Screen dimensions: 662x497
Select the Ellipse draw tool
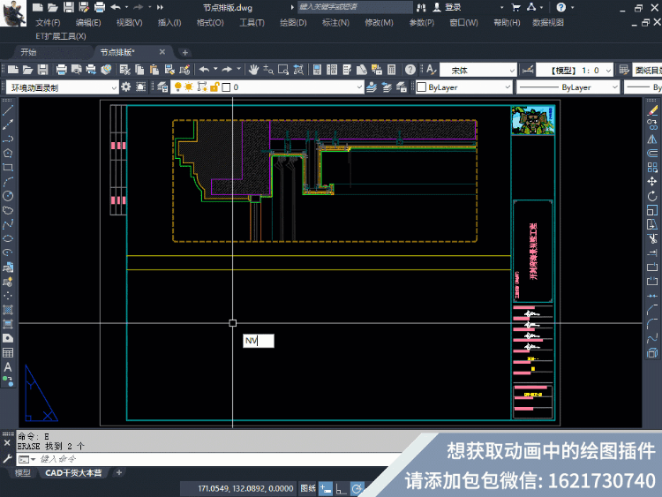8,238
